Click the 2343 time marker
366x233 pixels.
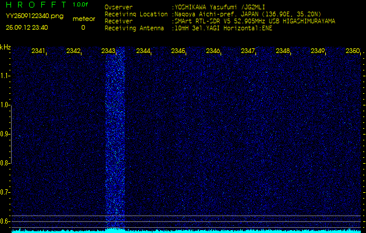(x=108, y=51)
